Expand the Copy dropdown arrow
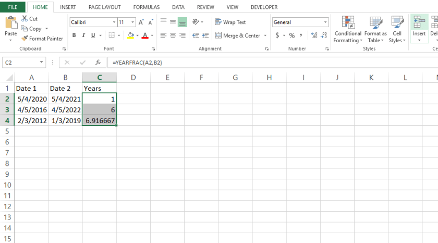Viewport: 438px width, 243px height. coord(46,29)
